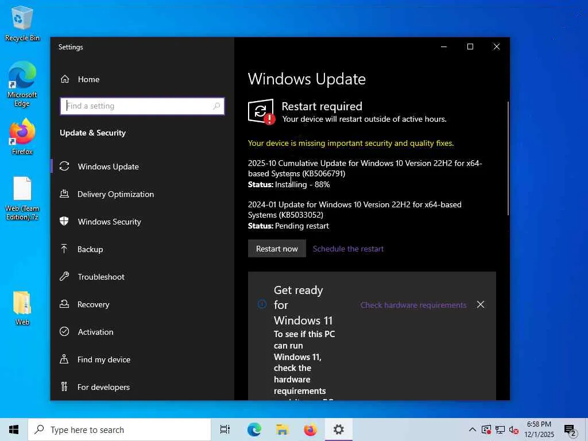This screenshot has width=588, height=441.
Task: Click the Update & Security heading
Action: [92, 133]
